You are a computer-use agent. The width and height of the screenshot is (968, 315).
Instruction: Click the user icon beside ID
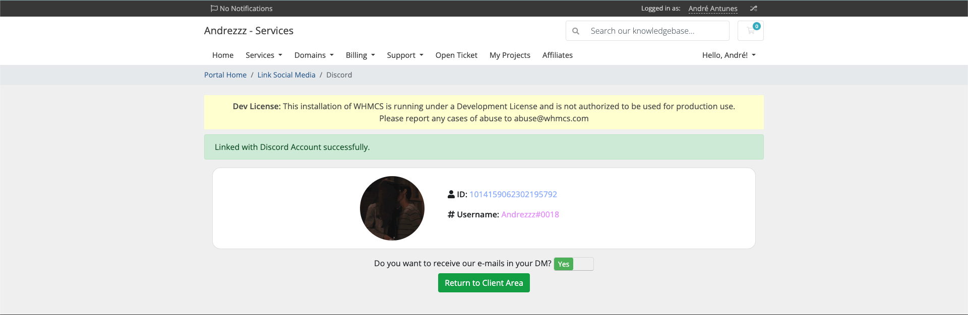click(451, 194)
